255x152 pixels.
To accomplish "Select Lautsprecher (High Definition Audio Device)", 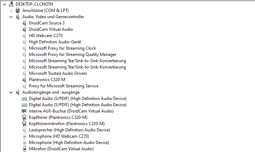I will click(70, 130).
